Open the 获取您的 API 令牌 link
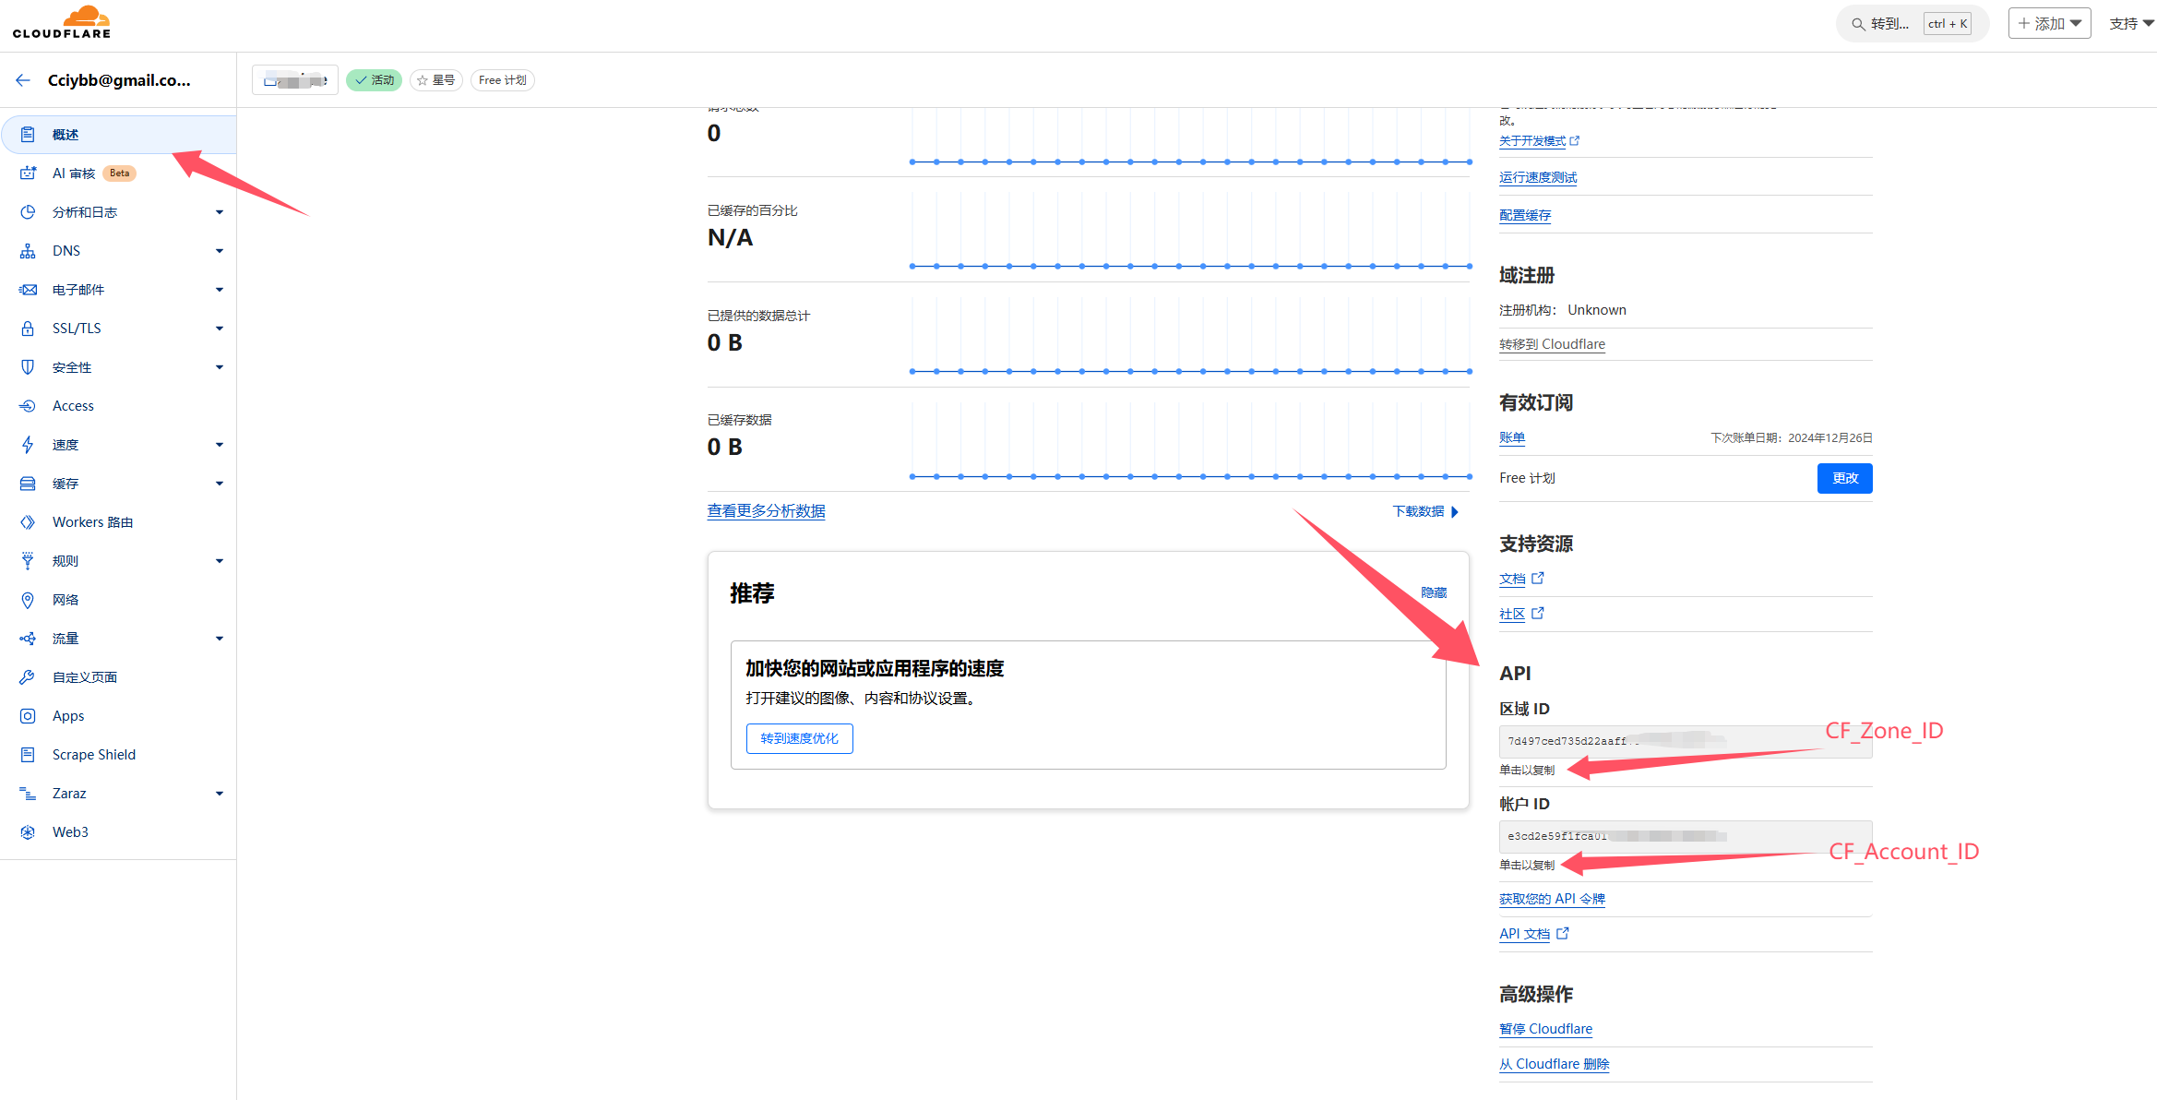The width and height of the screenshot is (2157, 1100). point(1552,898)
